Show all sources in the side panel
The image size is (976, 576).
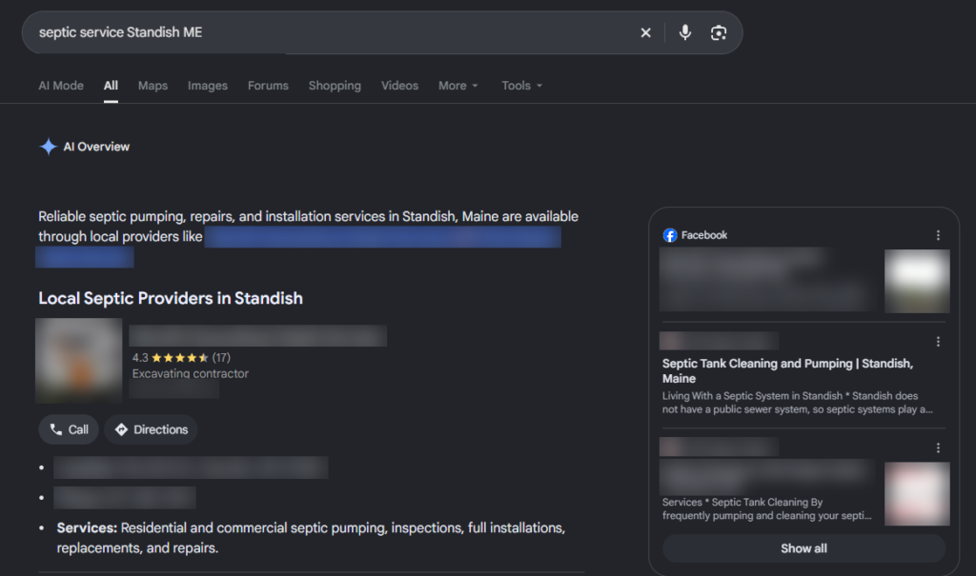[803, 548]
